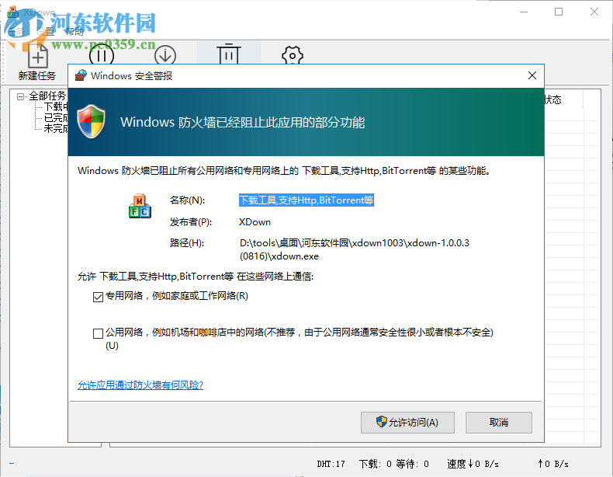Select the 未完成 tree item

(57, 128)
